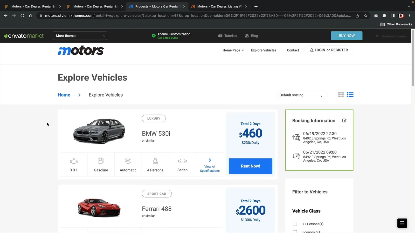This screenshot has height=233, width=415.
Task: Reload the page
Action: pos(22,16)
